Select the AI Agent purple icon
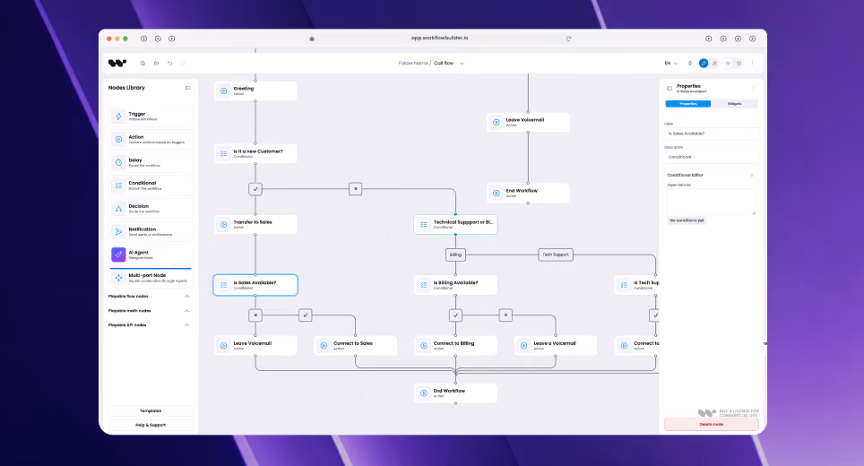This screenshot has width=864, height=466. [118, 255]
